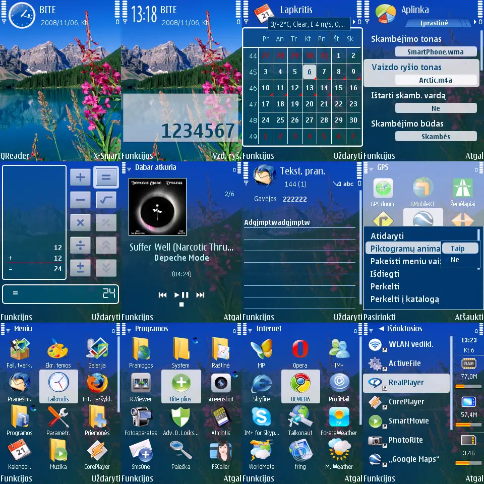Launch UCWEB6 browser
Image resolution: width=484 pixels, height=484 pixels.
tap(300, 387)
